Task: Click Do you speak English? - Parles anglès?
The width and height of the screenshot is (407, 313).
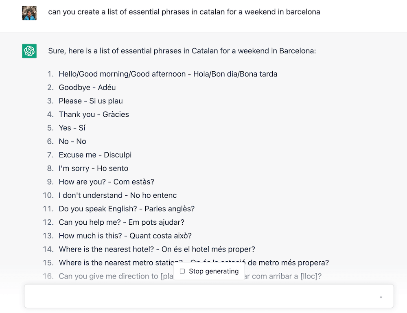Action: [127, 209]
